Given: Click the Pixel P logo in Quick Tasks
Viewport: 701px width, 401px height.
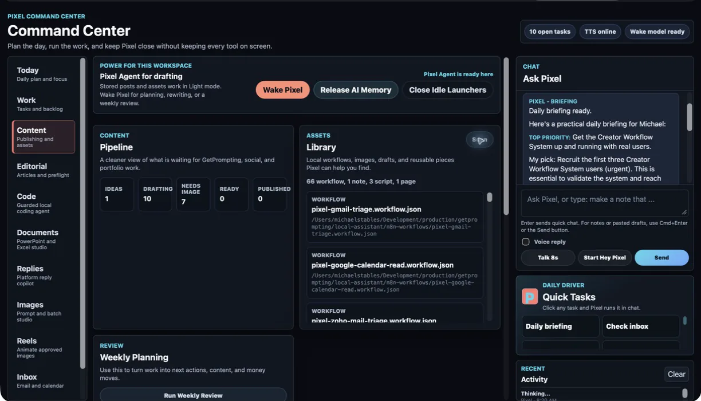Looking at the screenshot, I should pyautogui.click(x=530, y=296).
